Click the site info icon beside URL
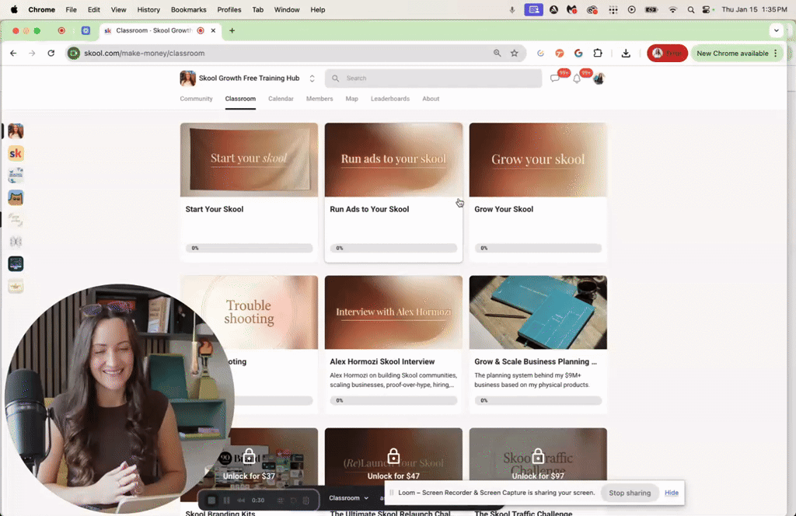The image size is (796, 516). tap(74, 53)
